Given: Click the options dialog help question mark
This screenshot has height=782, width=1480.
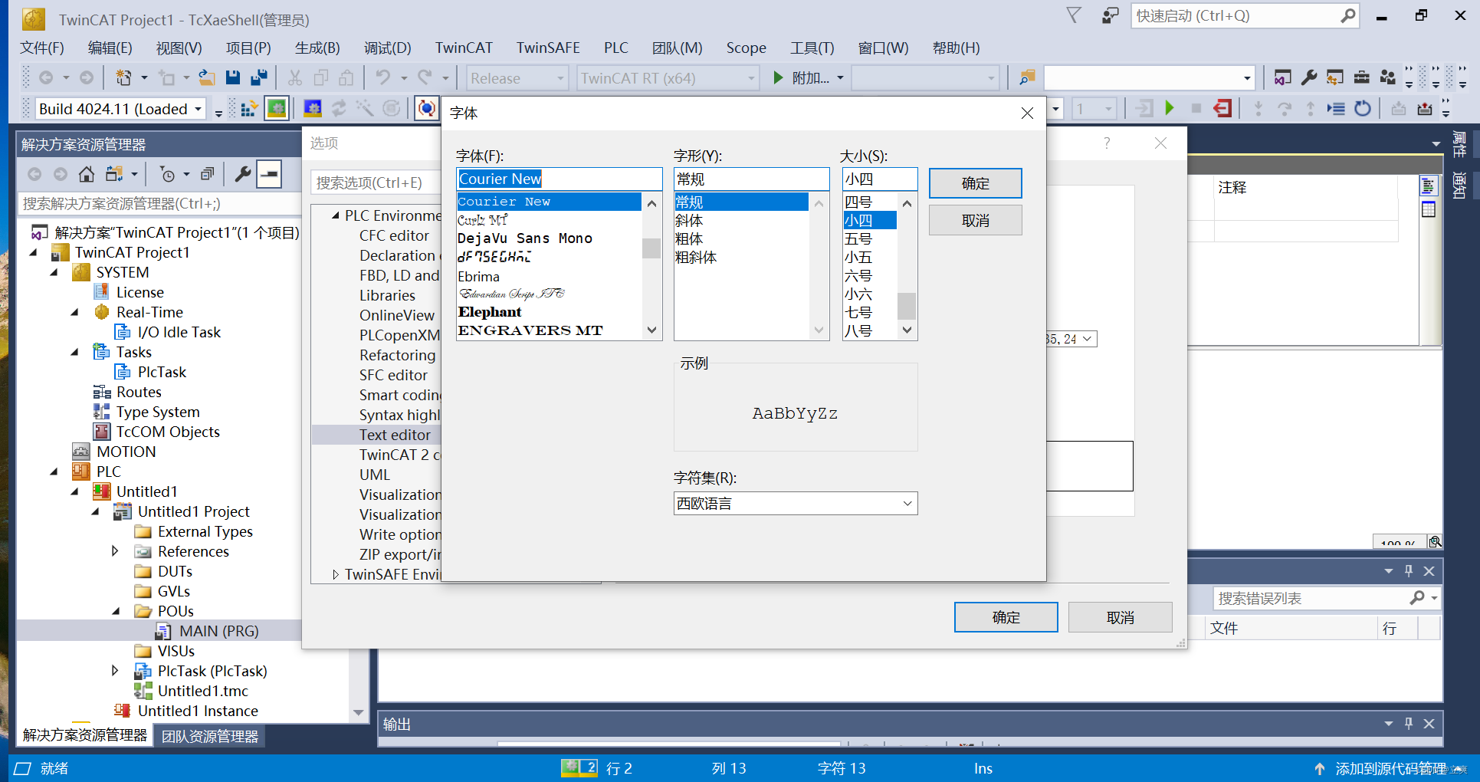Looking at the screenshot, I should [1106, 143].
